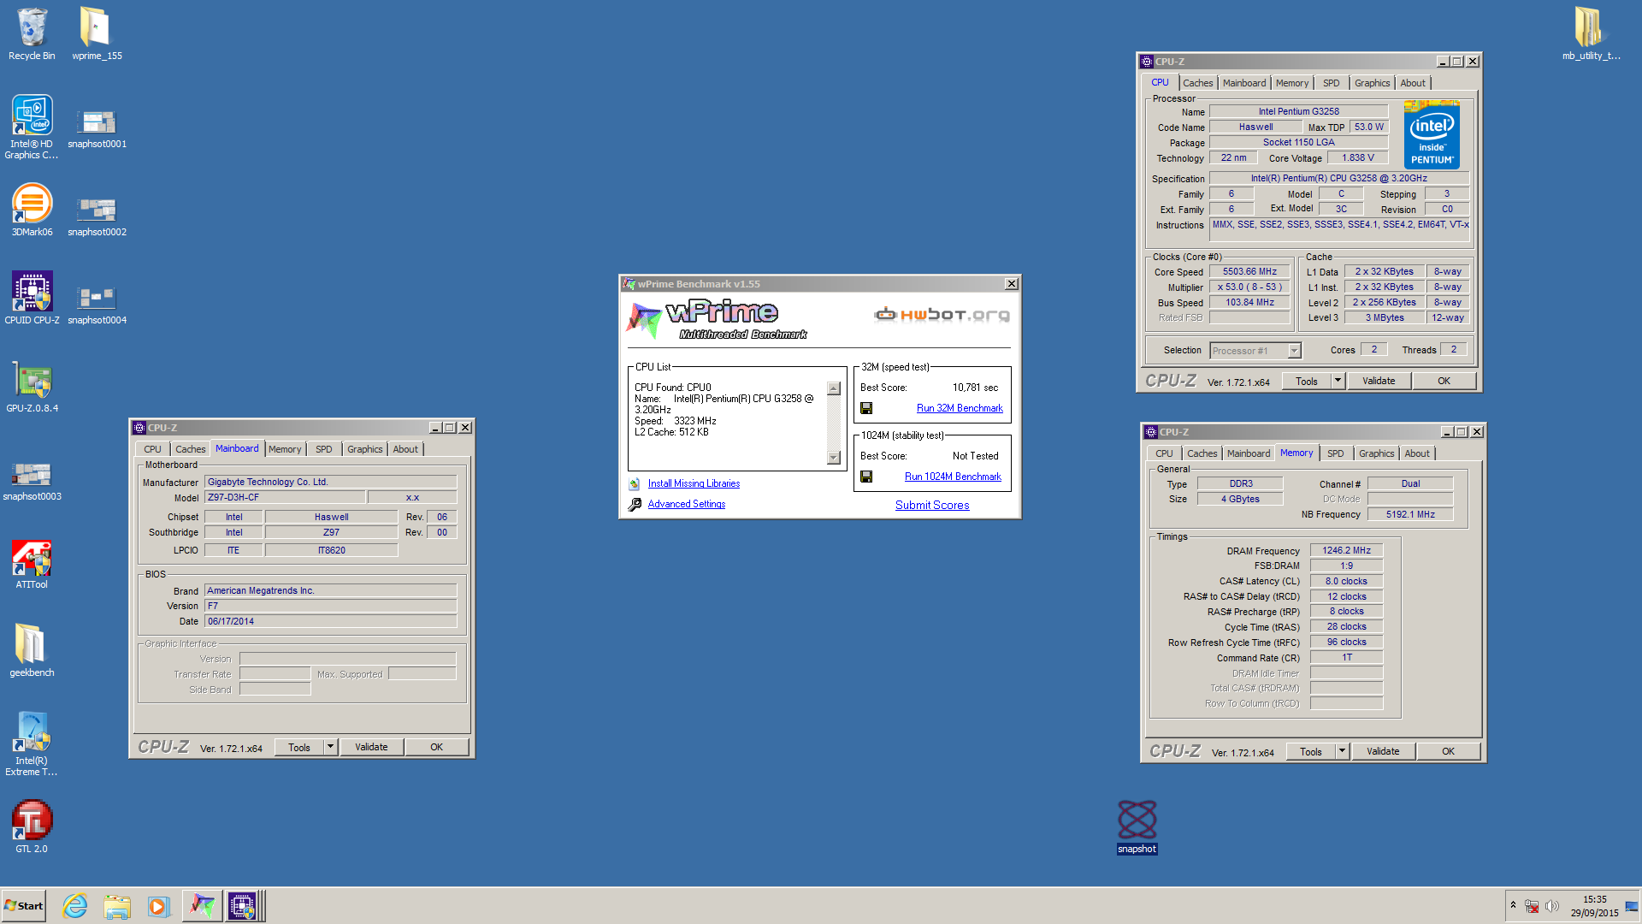Click Run 1024M Benchmark link

tap(953, 477)
